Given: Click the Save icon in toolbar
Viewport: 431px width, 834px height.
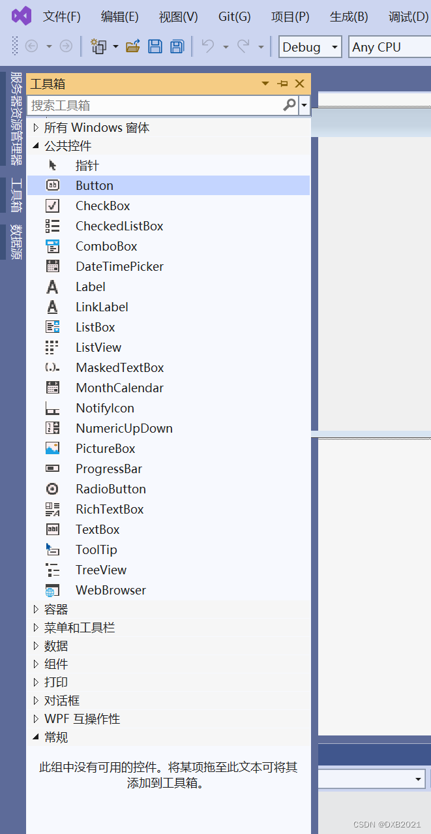Looking at the screenshot, I should pos(155,46).
